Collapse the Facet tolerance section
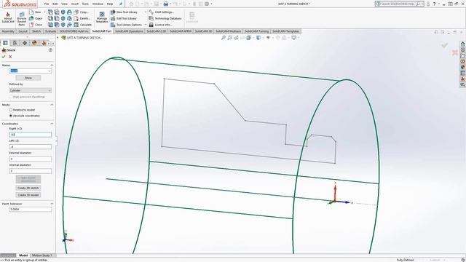The image size is (466, 262). (x=52, y=204)
